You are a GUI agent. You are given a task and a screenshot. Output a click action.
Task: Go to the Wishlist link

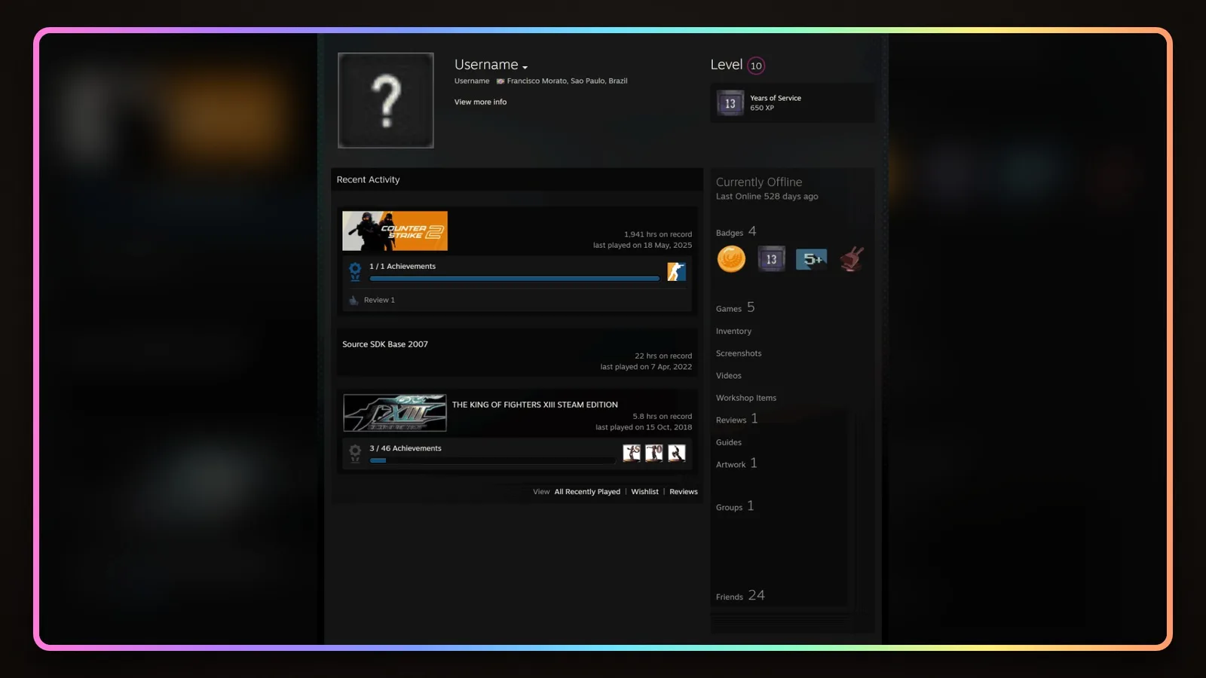(x=644, y=492)
